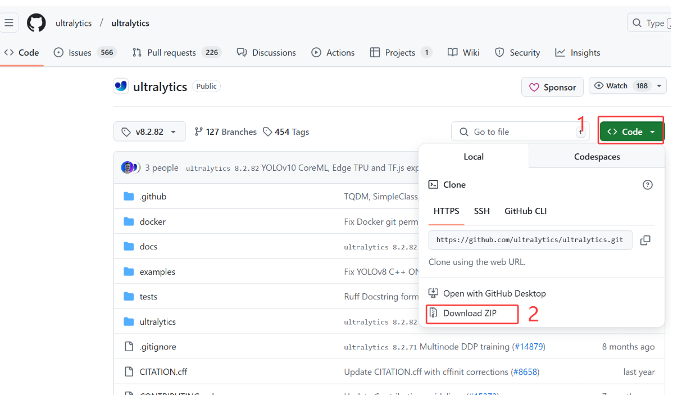The width and height of the screenshot is (673, 395).
Task: Click Download ZIP
Action: click(470, 314)
